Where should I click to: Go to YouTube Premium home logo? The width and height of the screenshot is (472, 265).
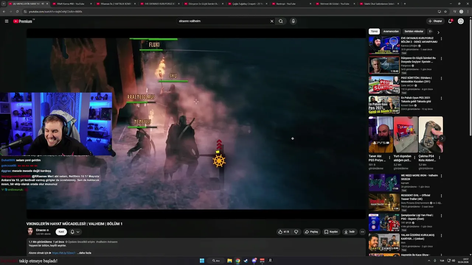pos(23,21)
